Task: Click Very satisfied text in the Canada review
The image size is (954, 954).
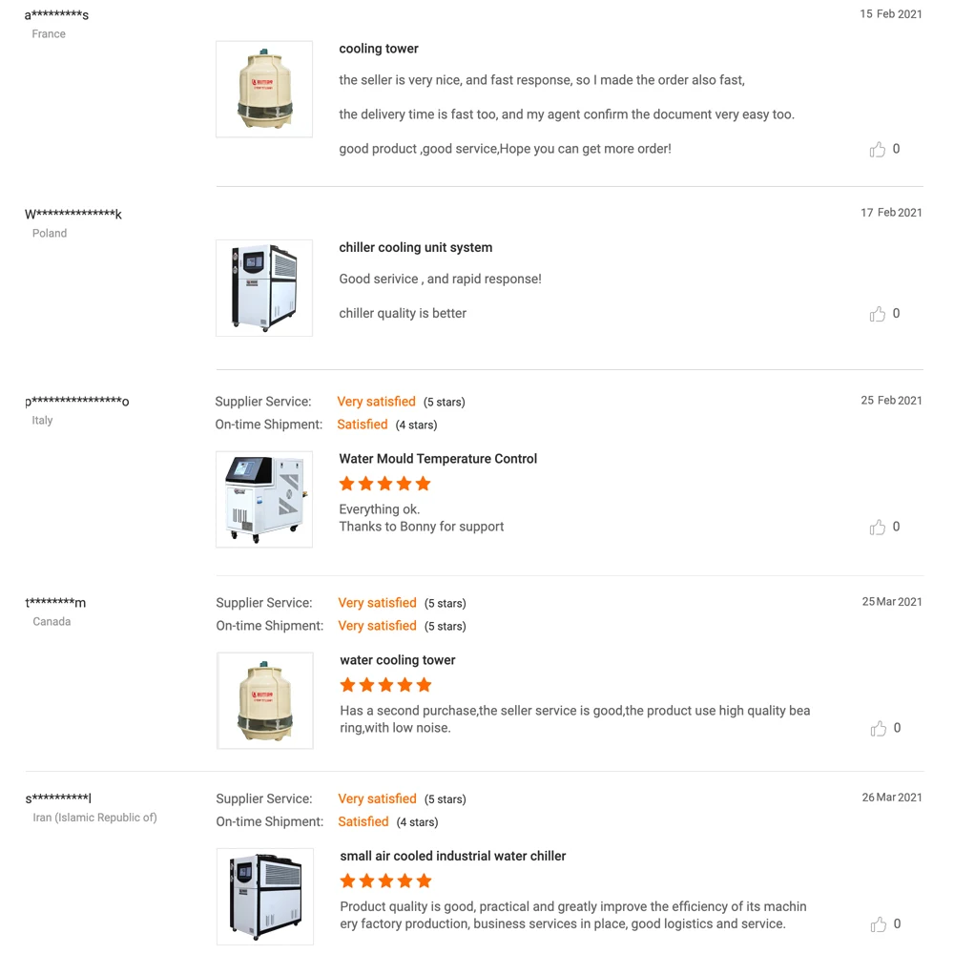Action: [x=377, y=603]
